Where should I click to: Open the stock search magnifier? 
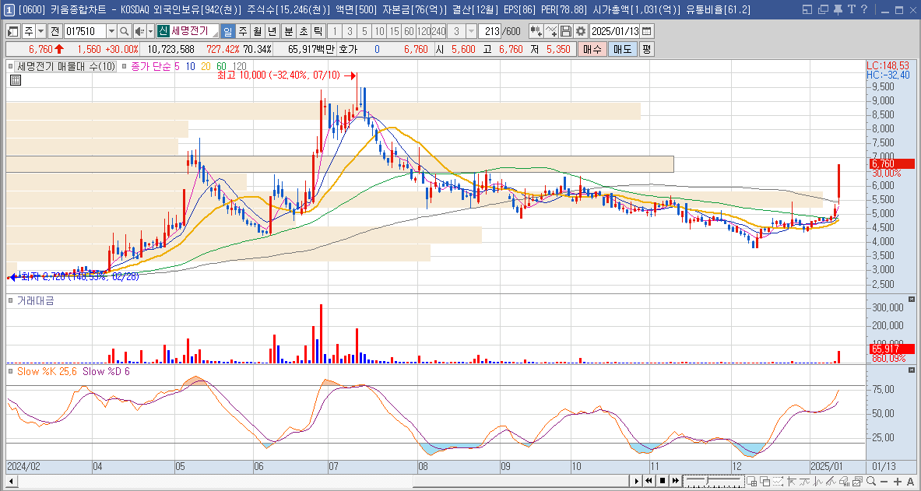(x=124, y=31)
